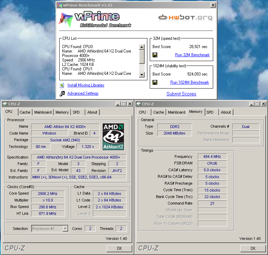Open Install Missing Libraries link
This screenshot has height=255, width=268.
click(x=86, y=85)
